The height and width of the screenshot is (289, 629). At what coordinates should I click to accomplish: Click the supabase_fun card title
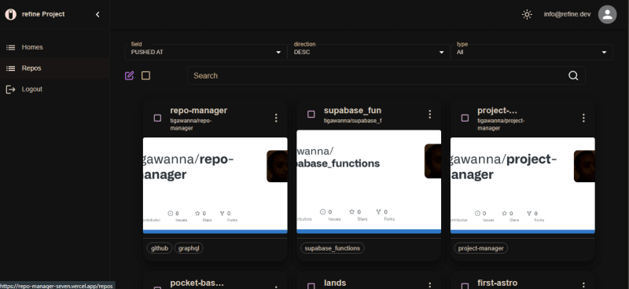click(352, 110)
